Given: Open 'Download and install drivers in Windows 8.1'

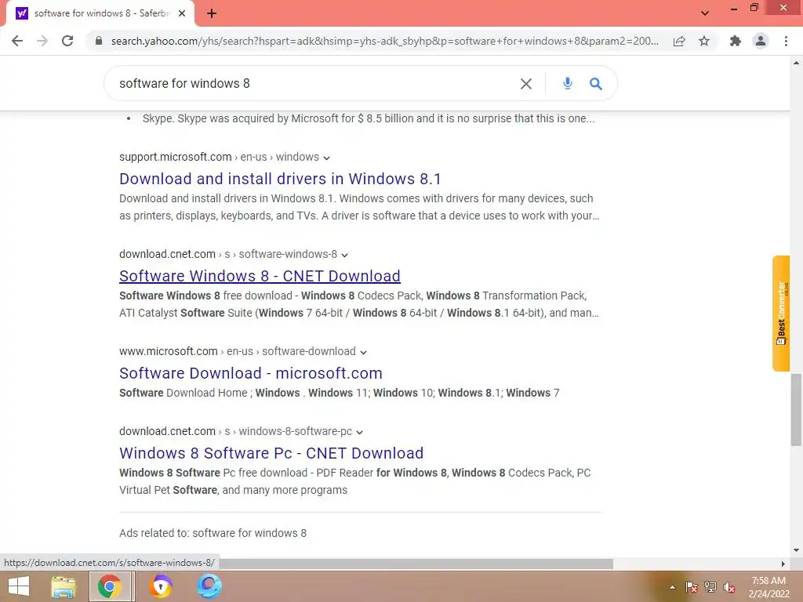Looking at the screenshot, I should (280, 179).
